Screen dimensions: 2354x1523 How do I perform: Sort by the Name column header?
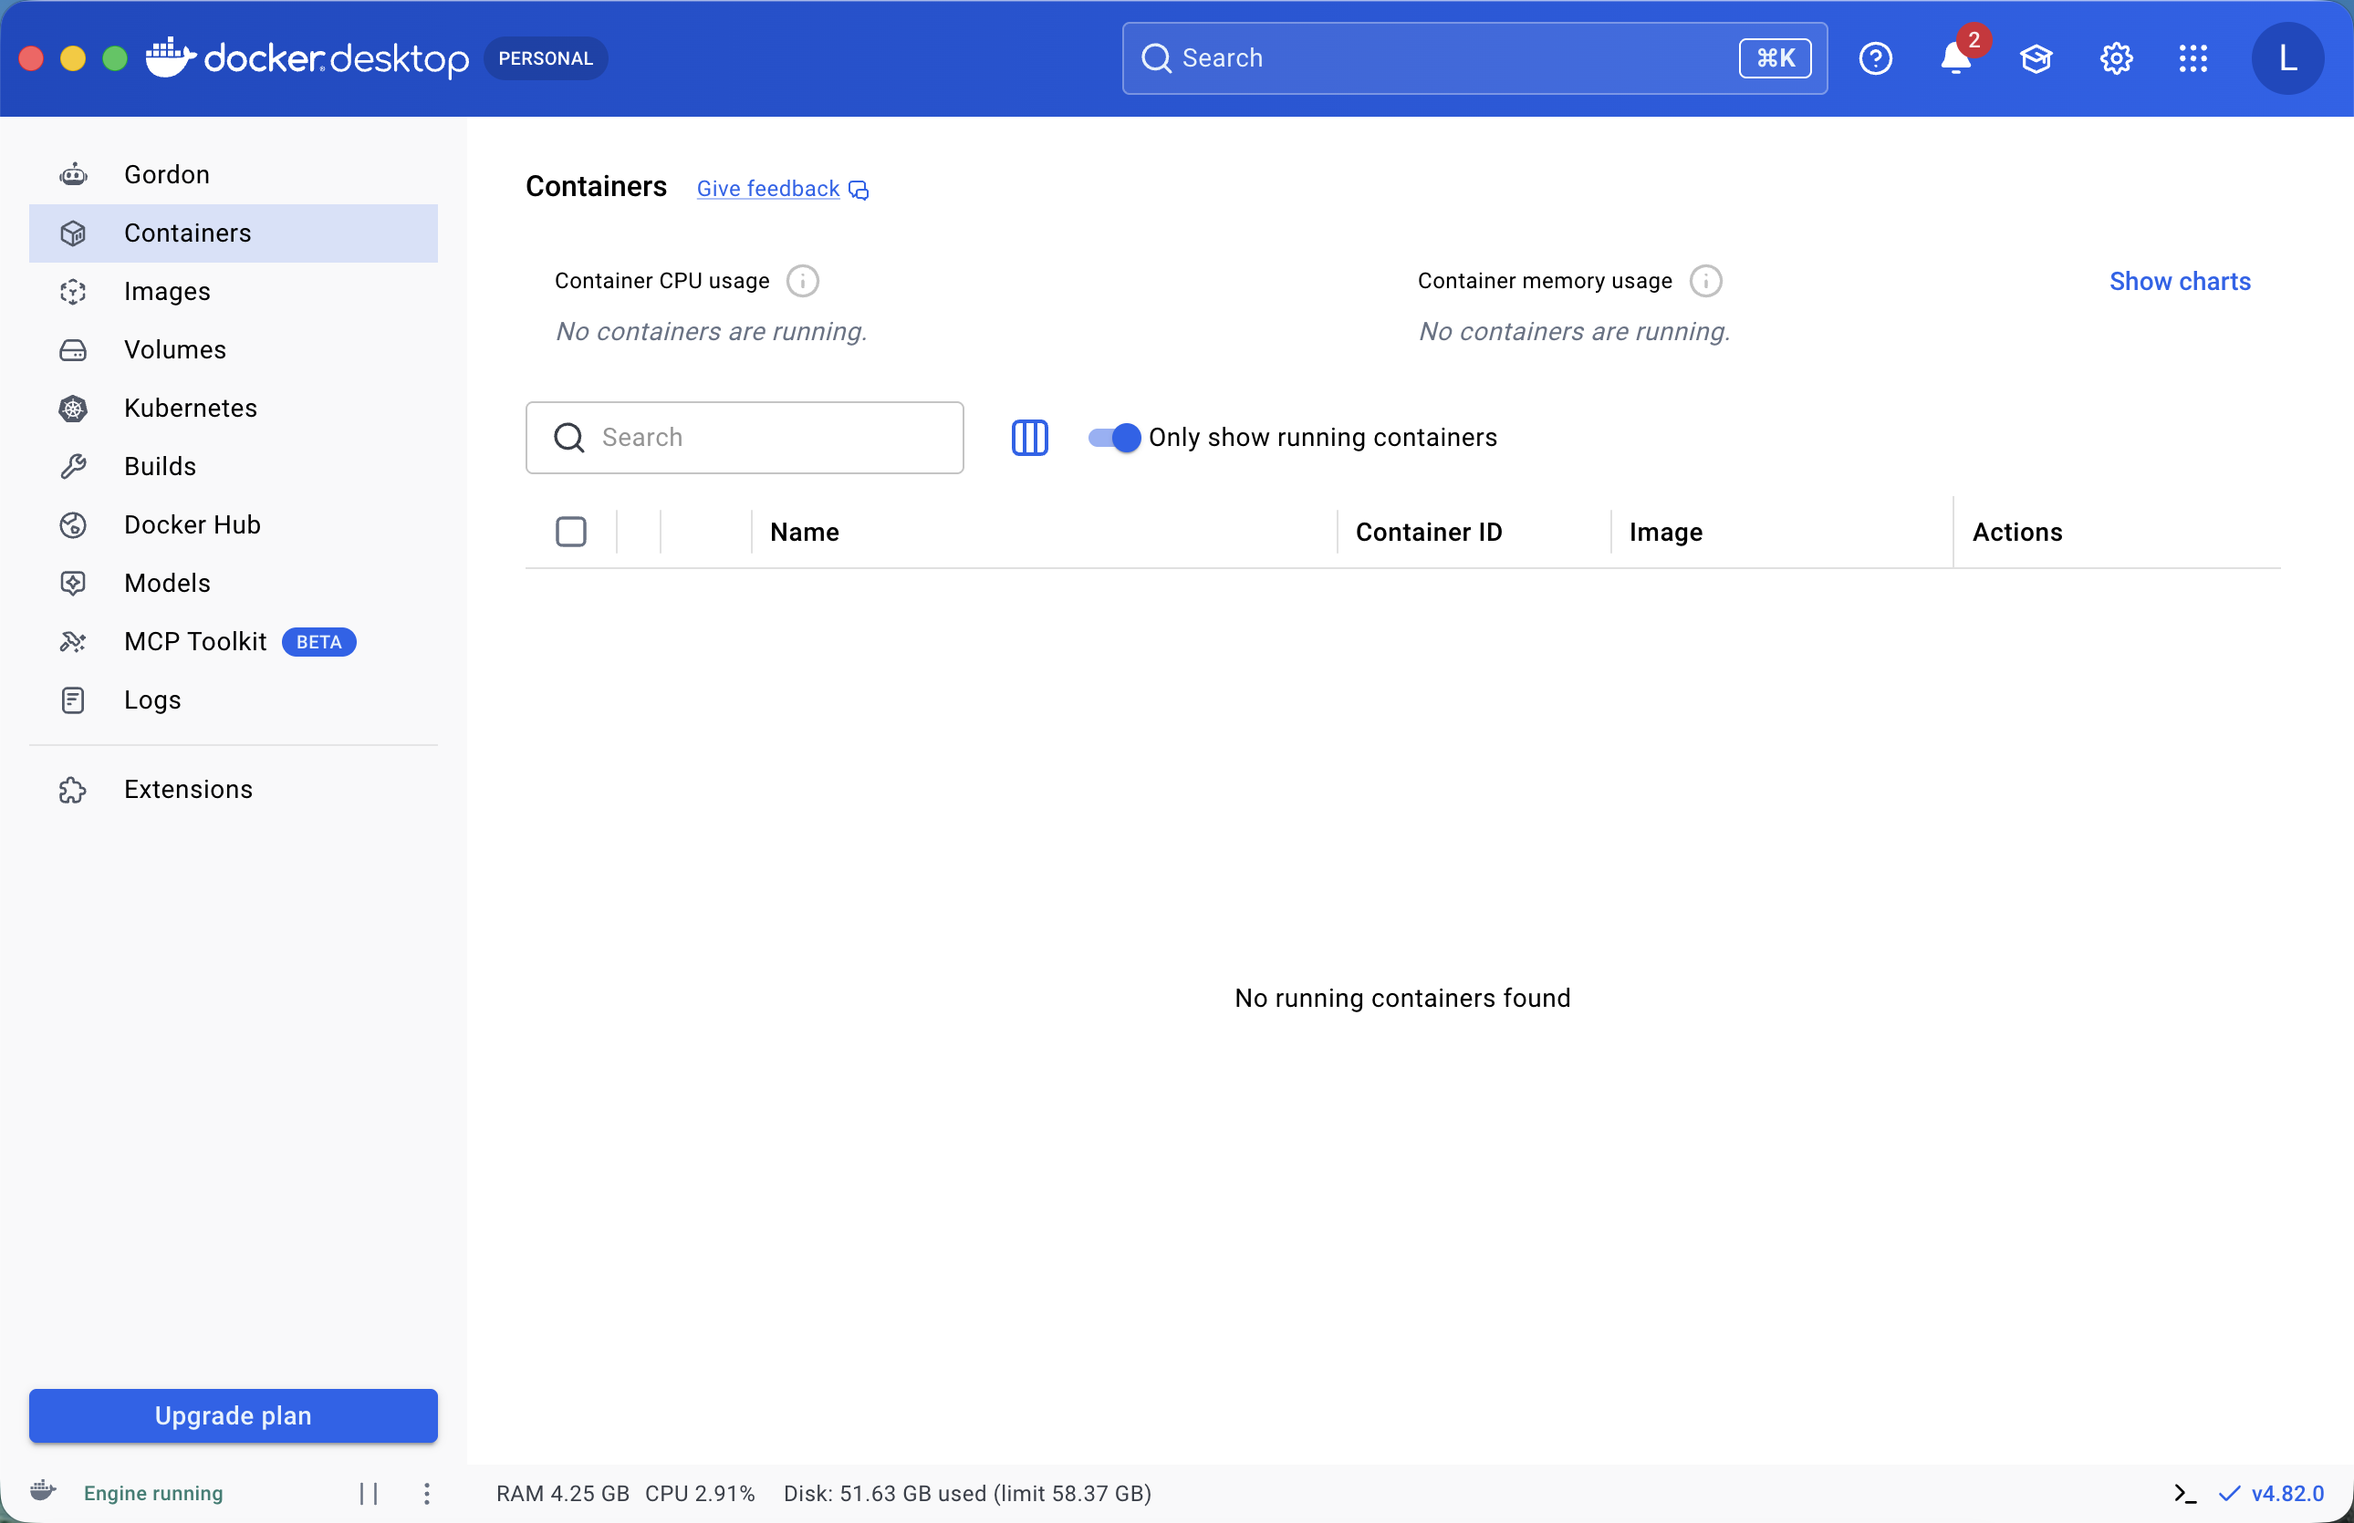pyautogui.click(x=804, y=532)
